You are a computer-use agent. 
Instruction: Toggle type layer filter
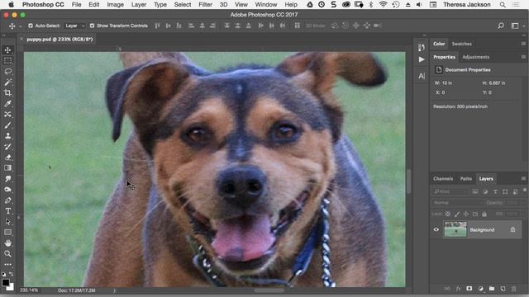[495, 191]
